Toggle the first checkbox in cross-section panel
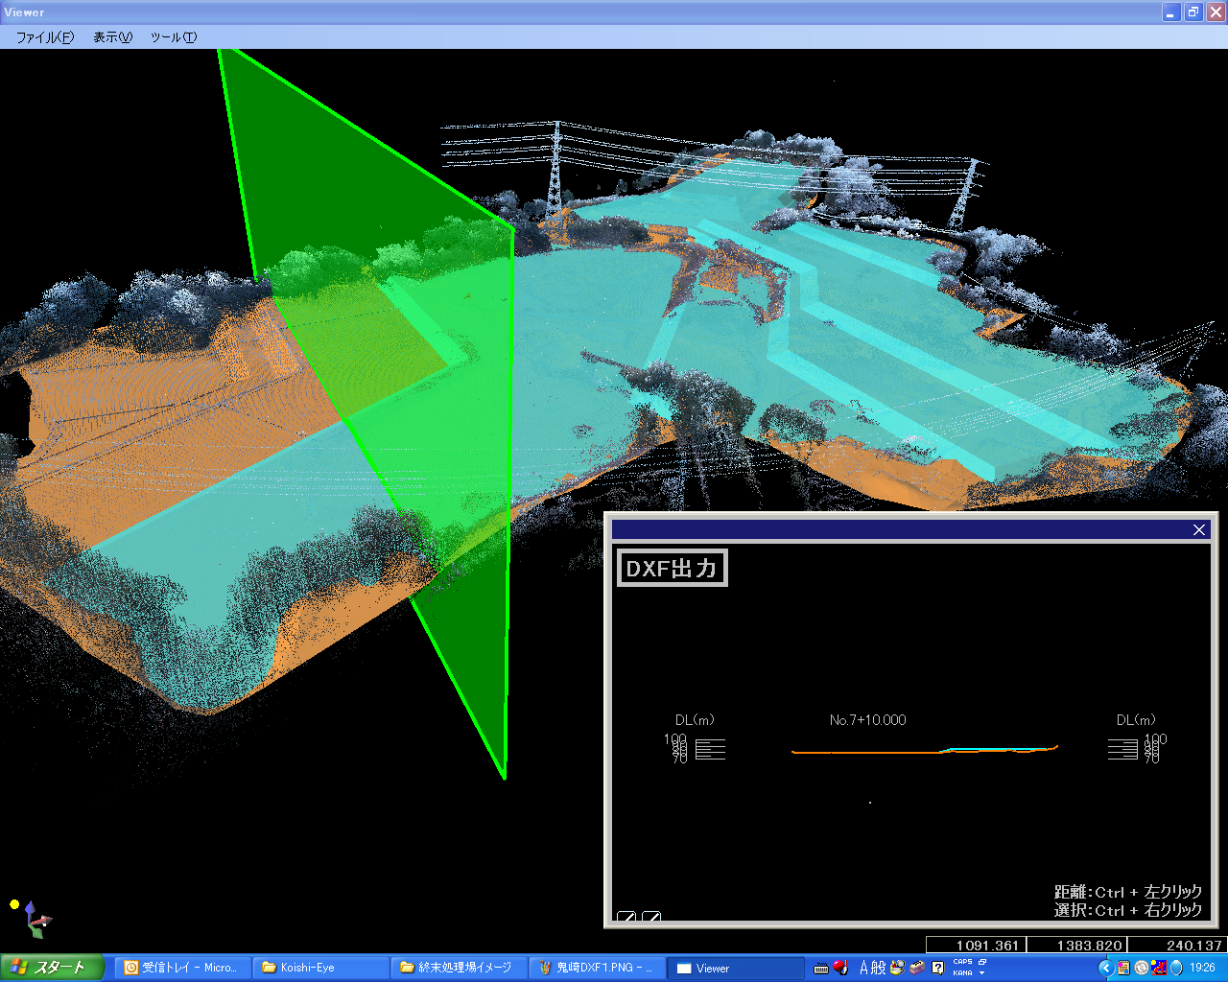 pos(626,918)
